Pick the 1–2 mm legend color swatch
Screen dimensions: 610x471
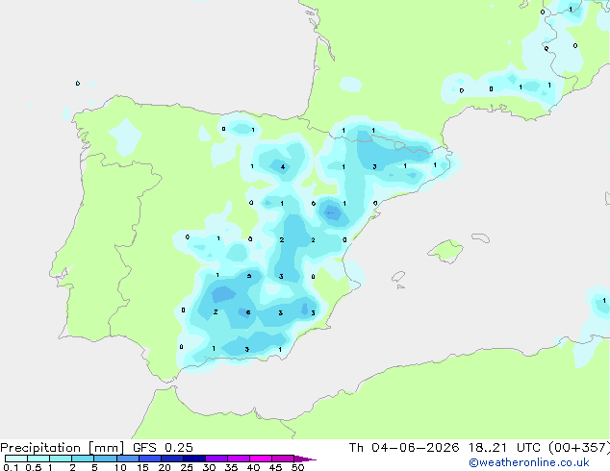pos(61,459)
